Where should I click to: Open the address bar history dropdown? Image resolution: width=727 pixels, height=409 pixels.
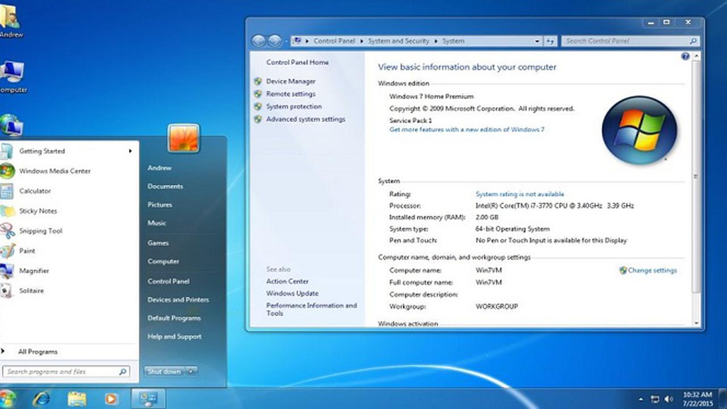point(536,41)
